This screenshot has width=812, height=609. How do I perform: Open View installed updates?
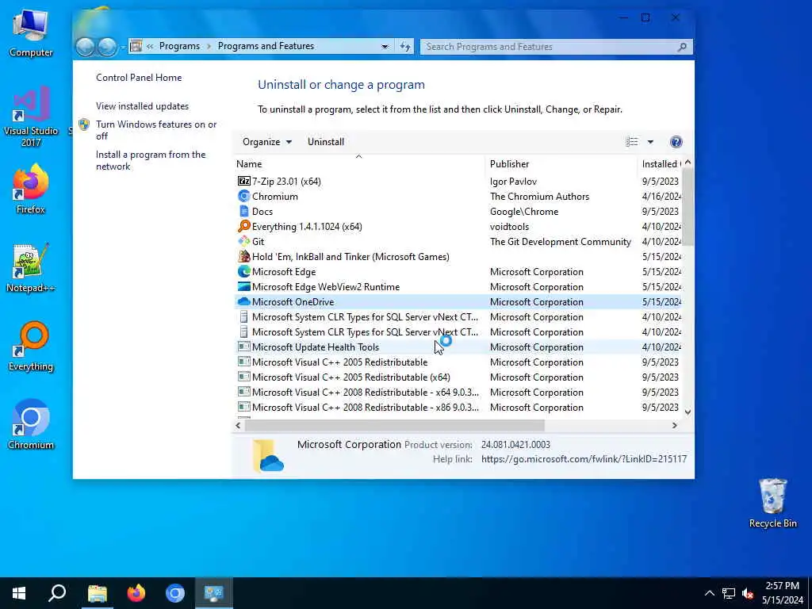tap(143, 106)
